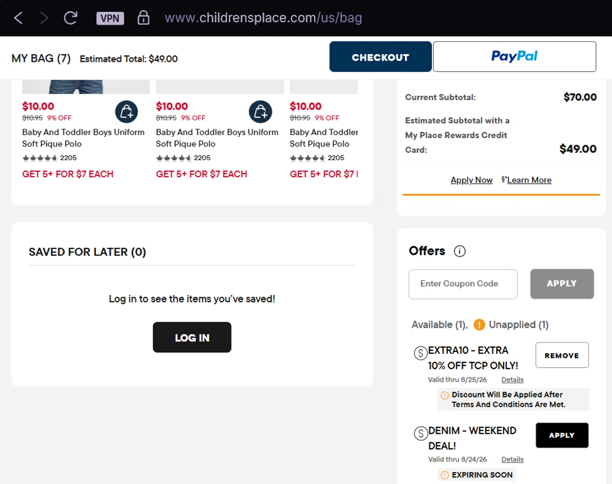The height and width of the screenshot is (484, 612).
Task: Open the Apply Now credit card link
Action: pos(471,180)
